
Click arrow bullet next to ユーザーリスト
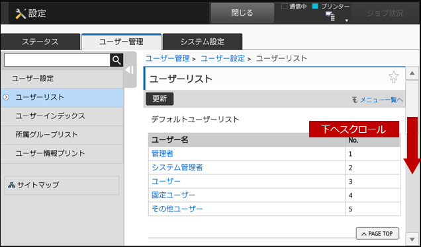[x=6, y=97]
